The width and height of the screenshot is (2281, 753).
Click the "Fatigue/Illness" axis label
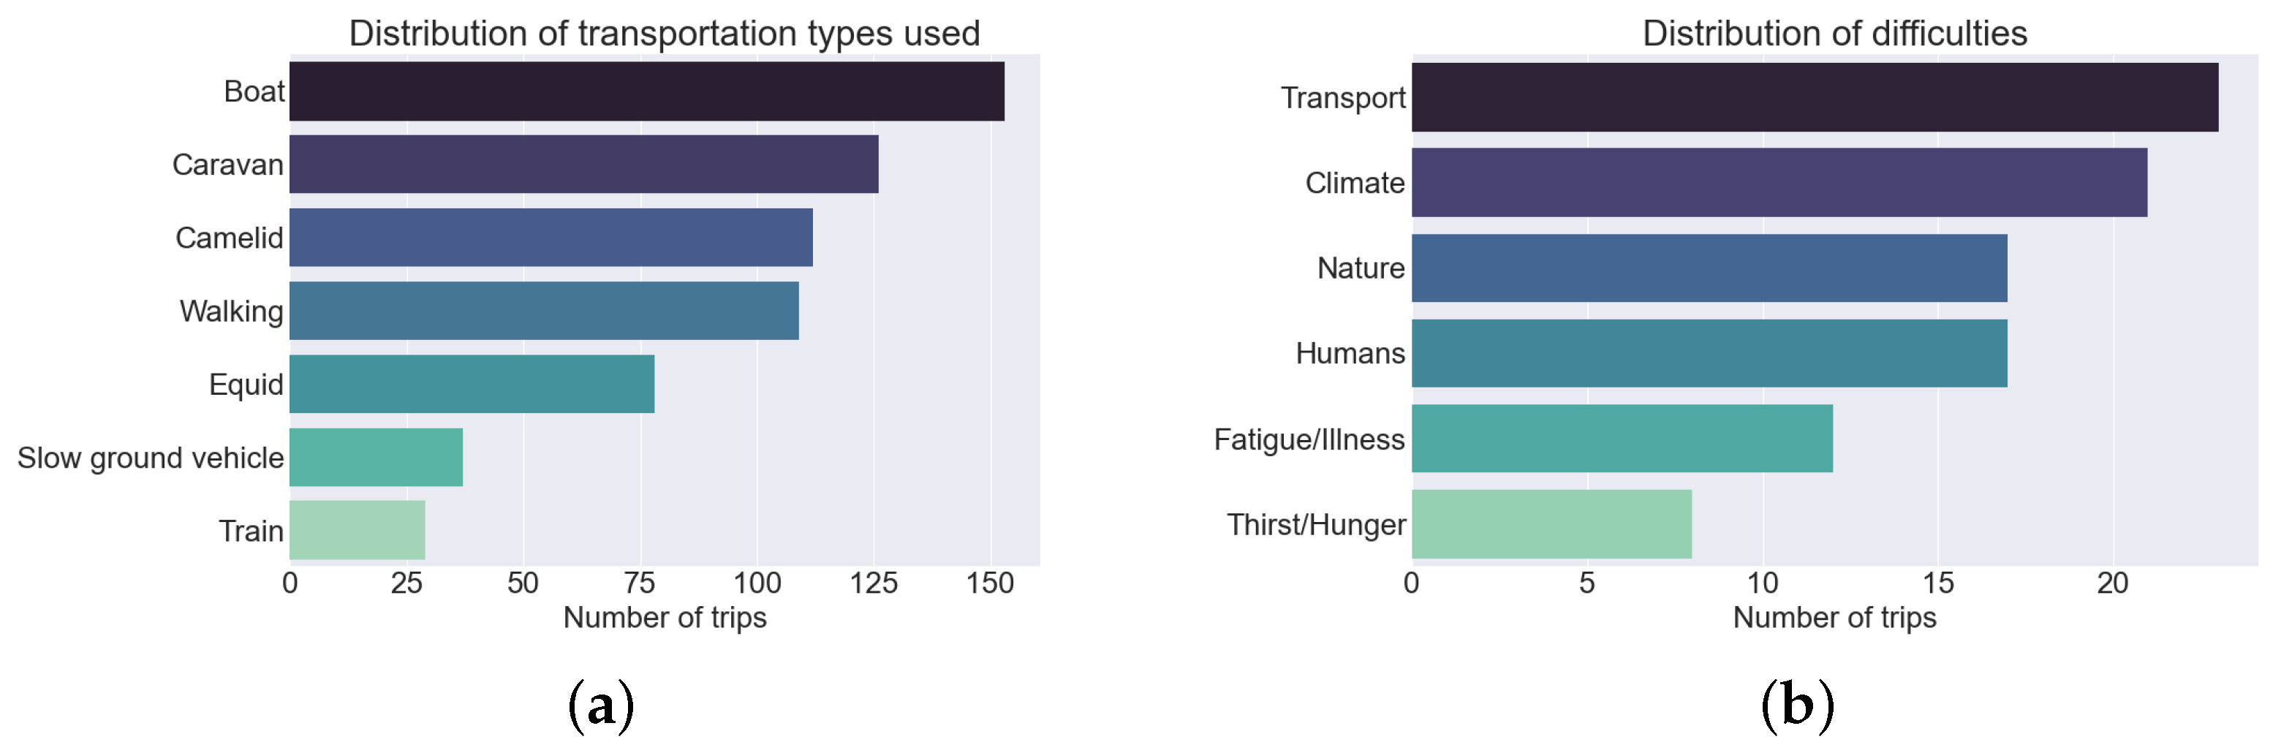[x=1309, y=439]
